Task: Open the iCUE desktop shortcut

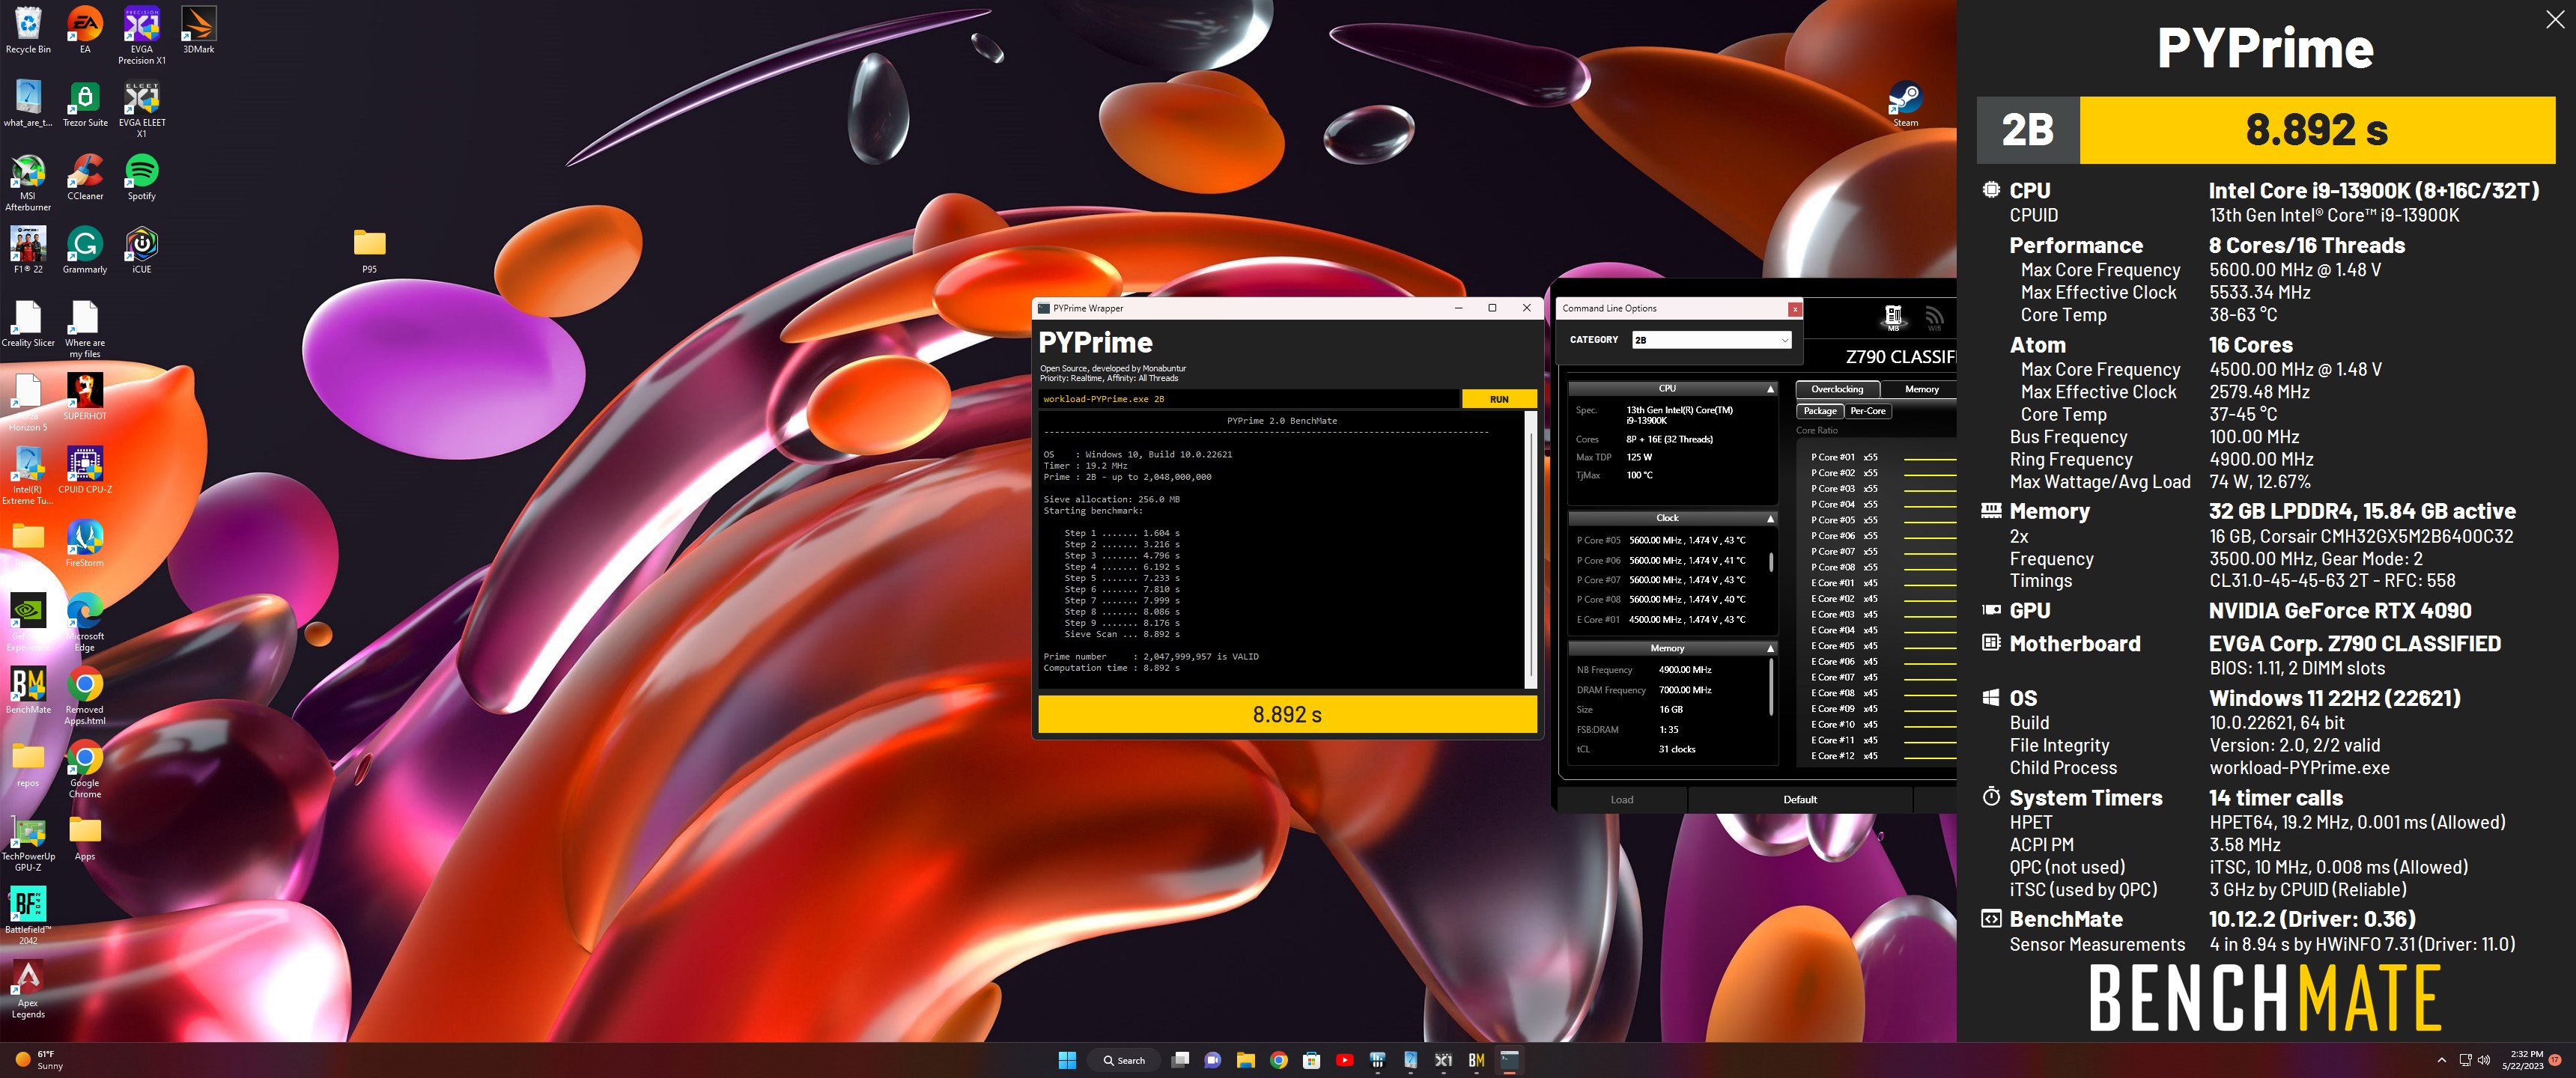Action: [x=141, y=249]
